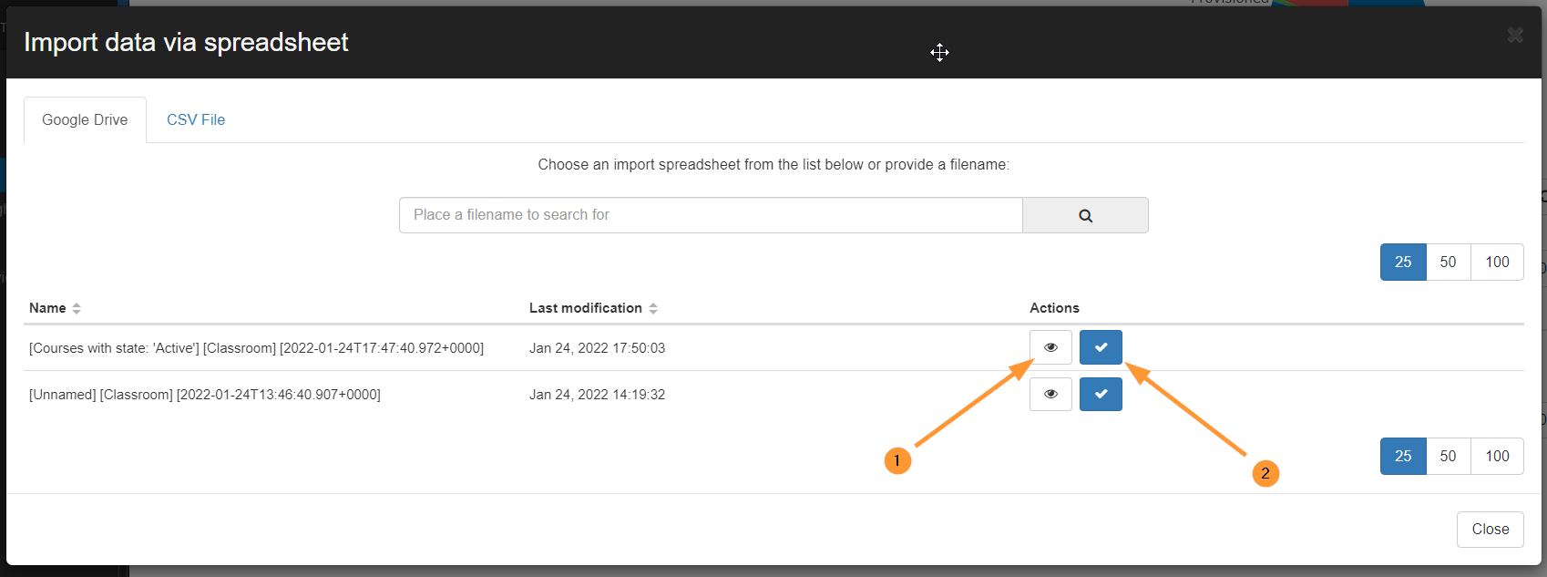Confirm the Unnamed Classroom spreadsheet with checkmark
The width and height of the screenshot is (1547, 577).
click(1101, 394)
